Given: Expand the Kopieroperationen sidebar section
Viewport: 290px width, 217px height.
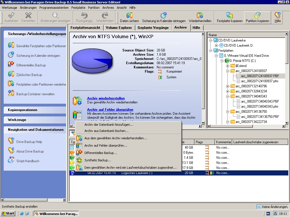Looking at the screenshot, I should [x=35, y=110].
